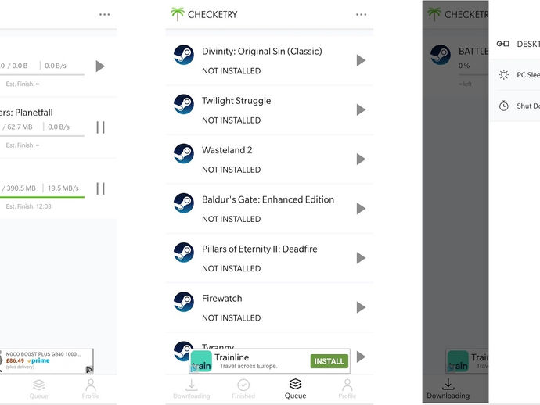Viewport: 540px width, 405px height.
Task: Click play arrow next to Wasteland 2
Action: tap(361, 159)
